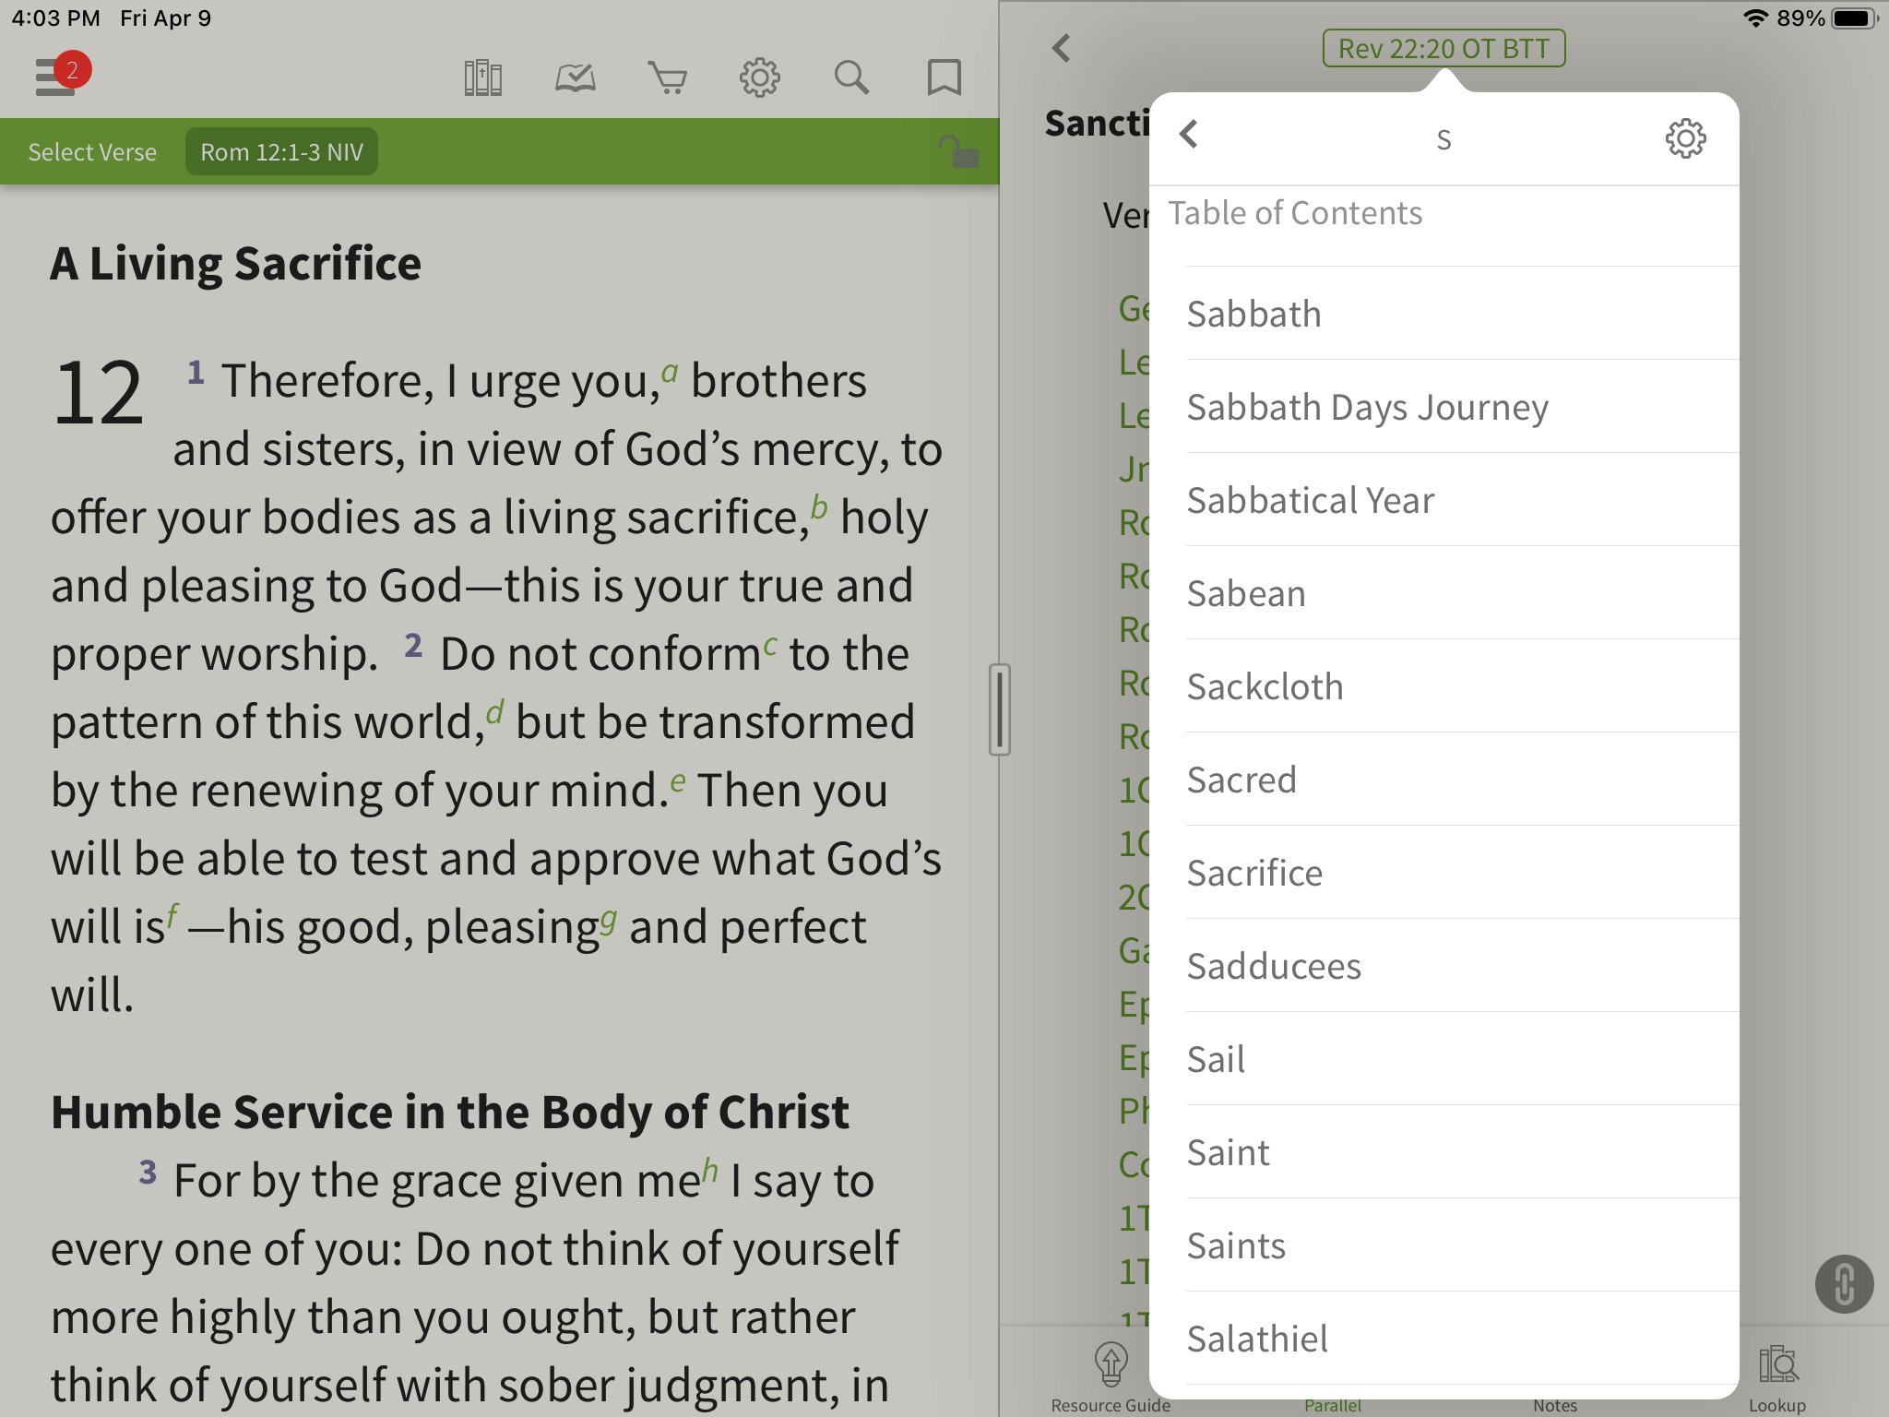Open the search magnifier

point(851,77)
